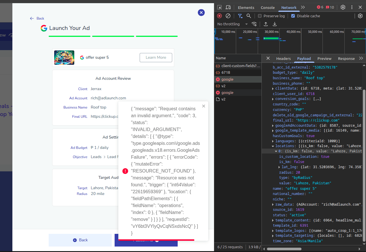Viewport: 366px width, 252px height.
Task: Select the Payload tab
Action: [304, 58]
